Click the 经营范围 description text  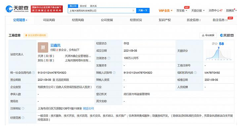click(135, 117)
